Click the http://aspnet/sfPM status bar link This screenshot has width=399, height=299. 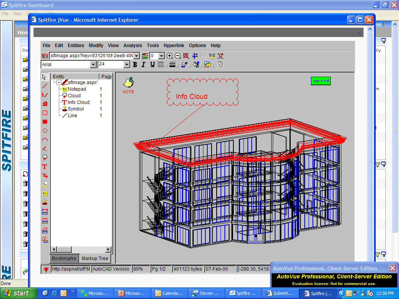pyautogui.click(x=71, y=269)
